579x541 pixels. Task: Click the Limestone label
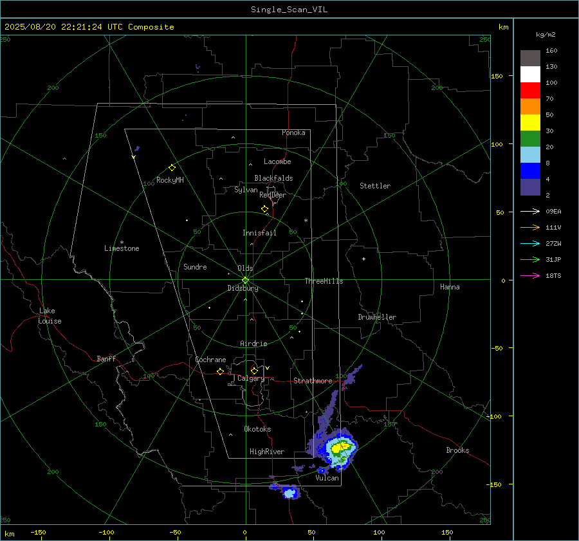coord(122,248)
